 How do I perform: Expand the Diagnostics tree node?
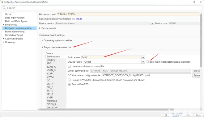click(x=3, y=25)
